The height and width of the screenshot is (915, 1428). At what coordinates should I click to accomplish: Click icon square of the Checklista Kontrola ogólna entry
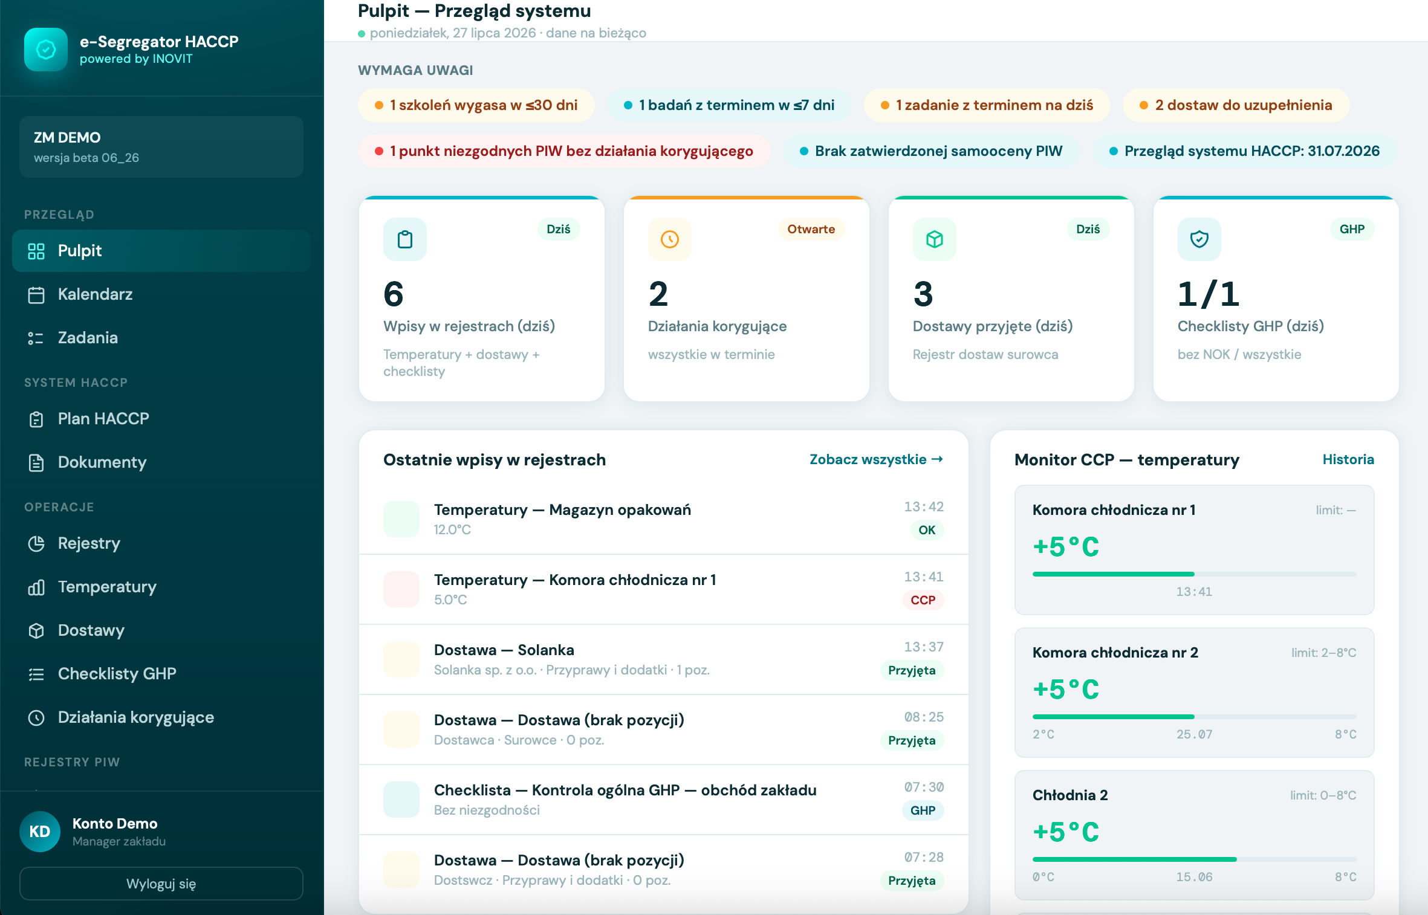pos(401,800)
